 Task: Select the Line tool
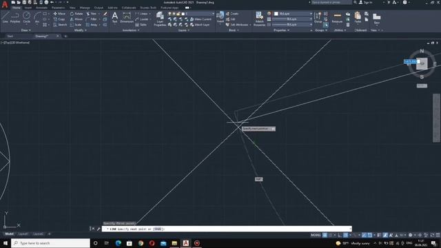(x=5, y=17)
